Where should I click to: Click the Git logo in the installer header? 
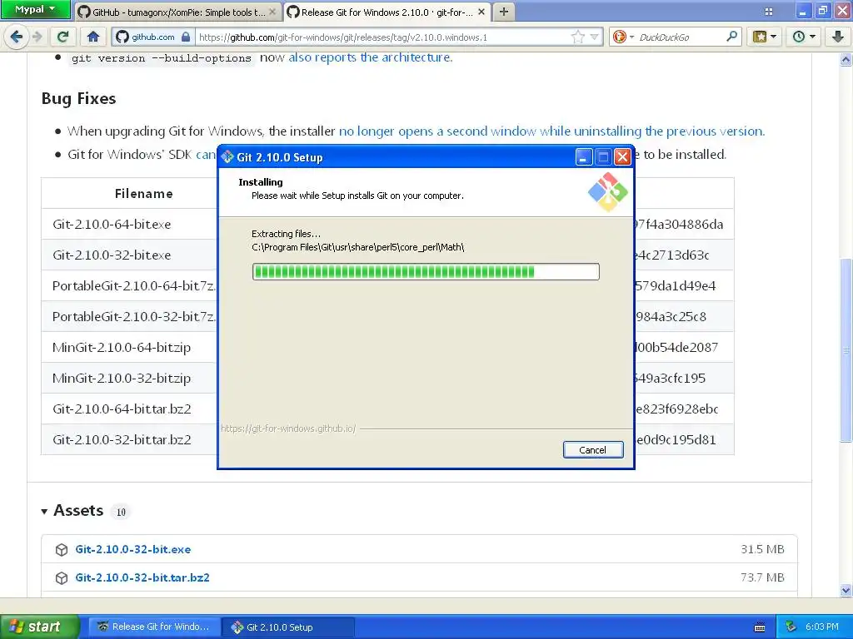click(x=607, y=192)
